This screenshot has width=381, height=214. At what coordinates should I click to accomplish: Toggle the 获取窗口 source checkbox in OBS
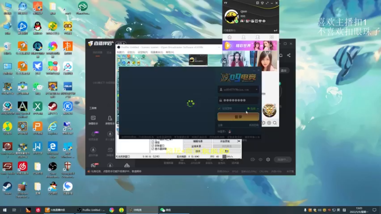[x=153, y=146]
